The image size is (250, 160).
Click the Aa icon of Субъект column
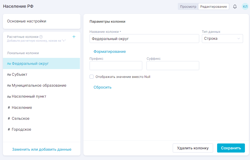(9, 75)
